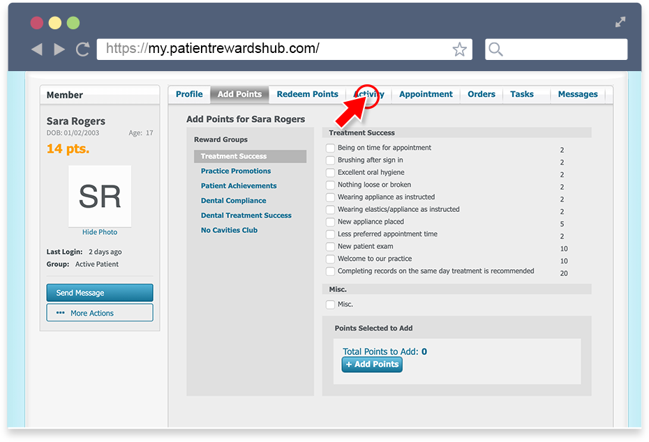Click the 'Total Points to Add: 0' text
Screen dimensions: 649x442
click(x=385, y=351)
